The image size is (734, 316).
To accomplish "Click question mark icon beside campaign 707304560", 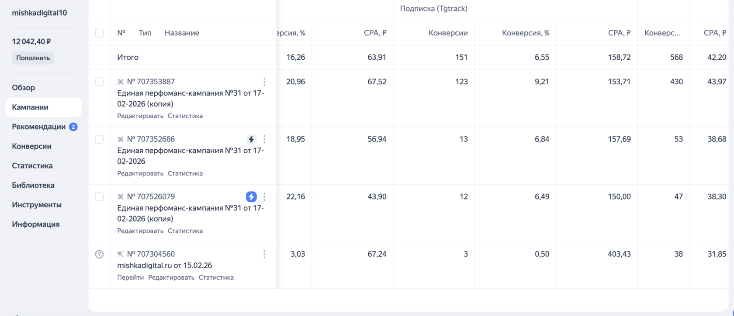I will coord(100,254).
